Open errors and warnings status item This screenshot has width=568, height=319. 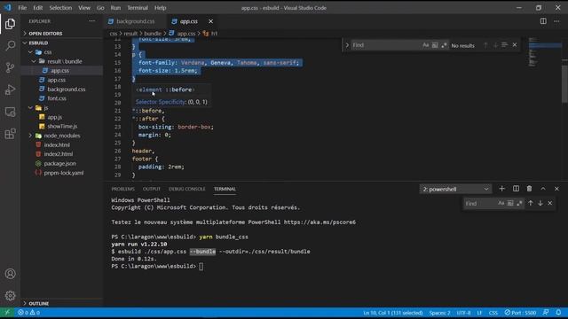[28, 313]
